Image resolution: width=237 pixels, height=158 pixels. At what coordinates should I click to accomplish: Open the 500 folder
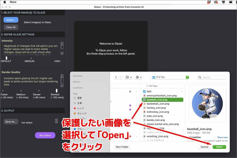149,92
